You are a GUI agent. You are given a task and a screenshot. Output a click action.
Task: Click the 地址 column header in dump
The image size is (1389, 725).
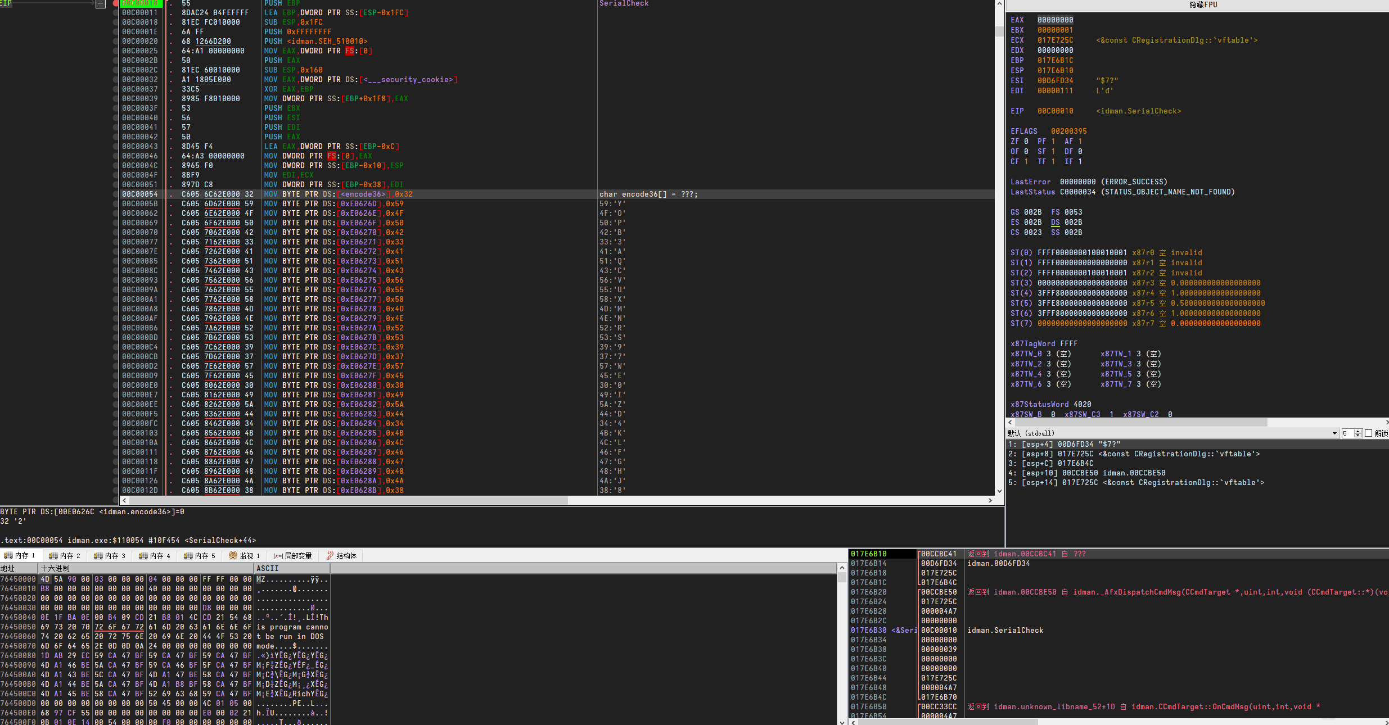19,568
